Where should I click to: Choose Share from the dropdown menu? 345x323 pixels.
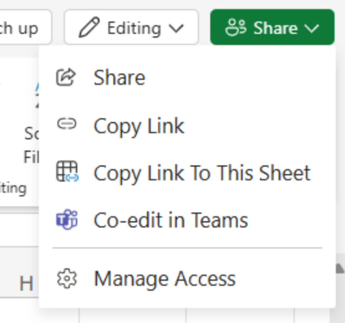tap(119, 78)
